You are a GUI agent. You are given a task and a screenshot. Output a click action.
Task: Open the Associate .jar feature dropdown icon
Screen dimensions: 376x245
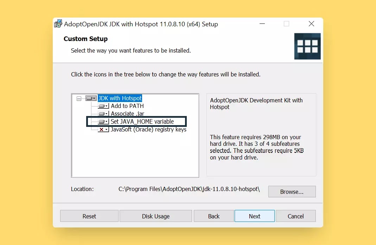pyautogui.click(x=103, y=114)
